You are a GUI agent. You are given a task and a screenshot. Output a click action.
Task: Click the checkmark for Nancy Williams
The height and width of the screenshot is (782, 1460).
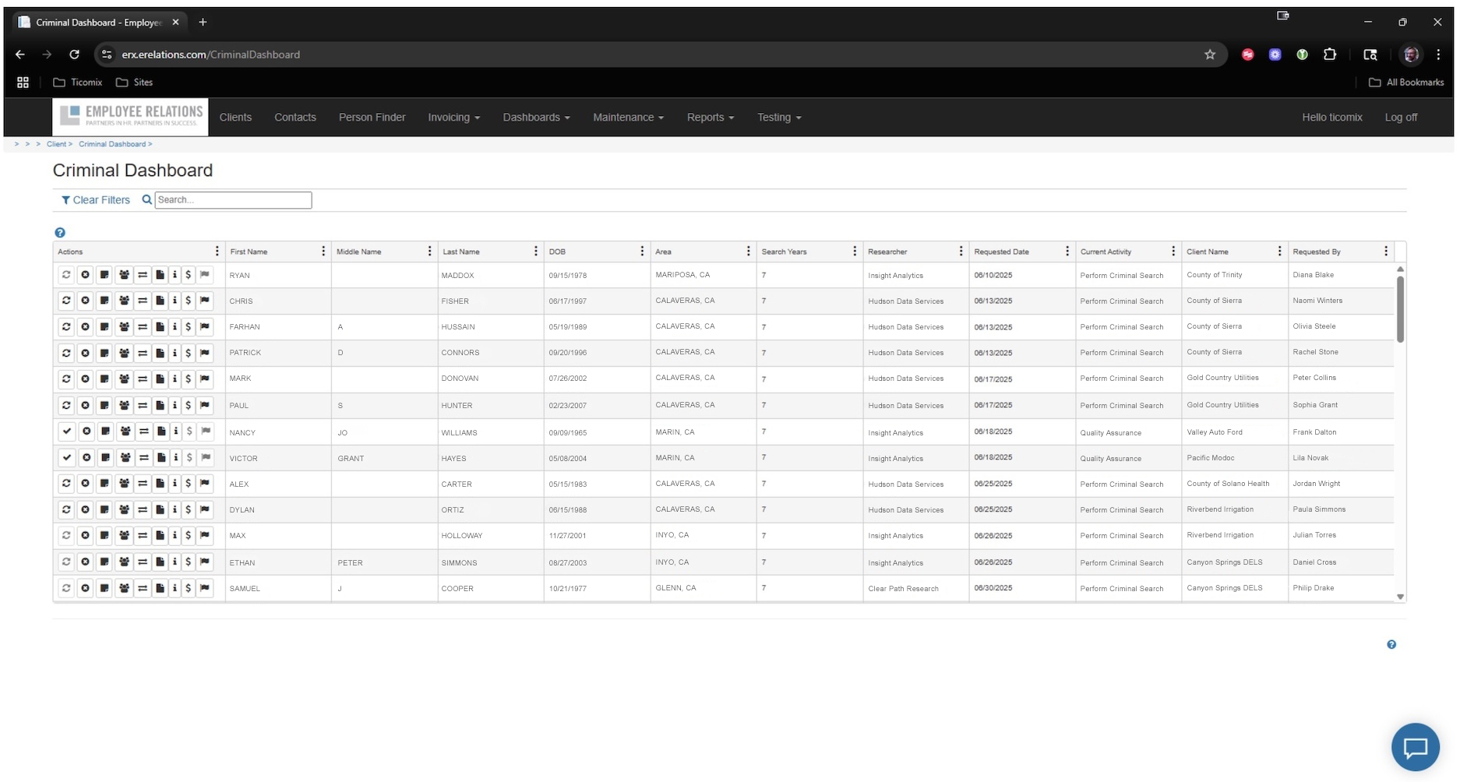67,432
